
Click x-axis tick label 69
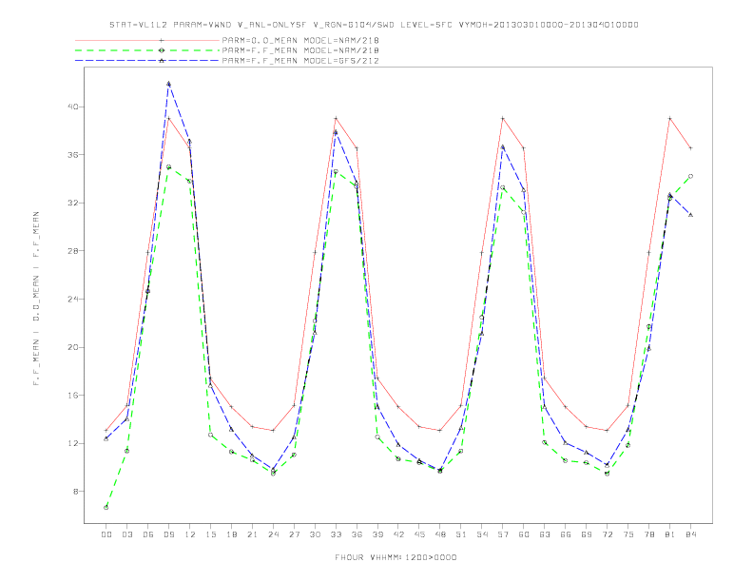click(587, 534)
